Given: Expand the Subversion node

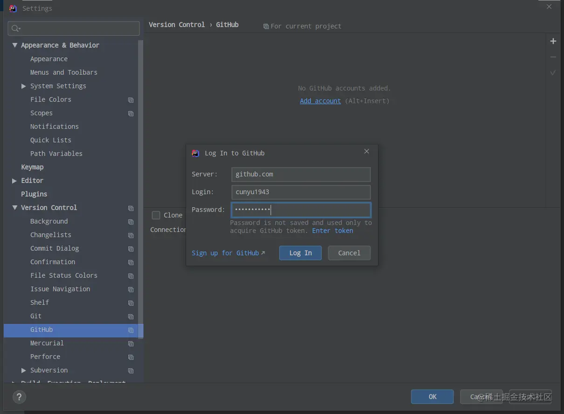Looking at the screenshot, I should 24,370.
